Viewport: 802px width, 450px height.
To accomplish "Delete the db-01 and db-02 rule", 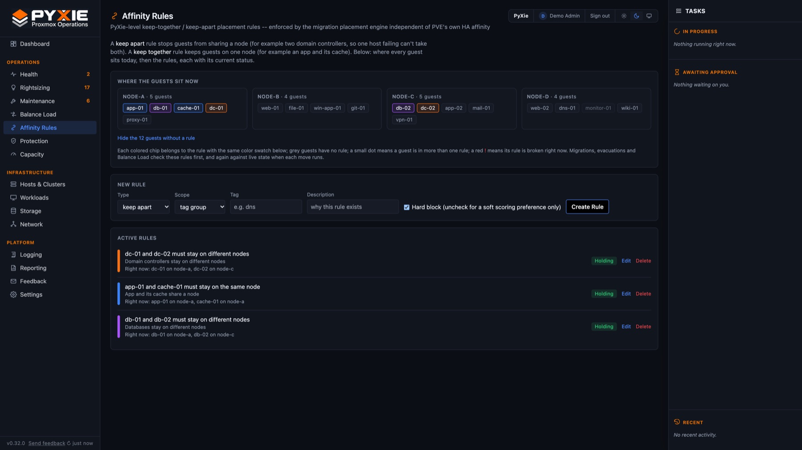I will pyautogui.click(x=643, y=327).
